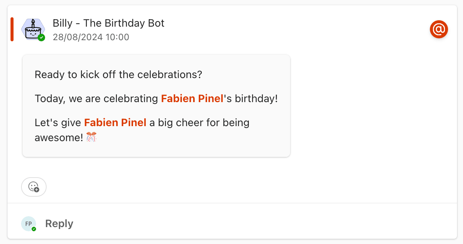This screenshot has height=244, width=463.
Task: Click the text 'Ready to kick off the celebrations?'
Action: click(118, 74)
